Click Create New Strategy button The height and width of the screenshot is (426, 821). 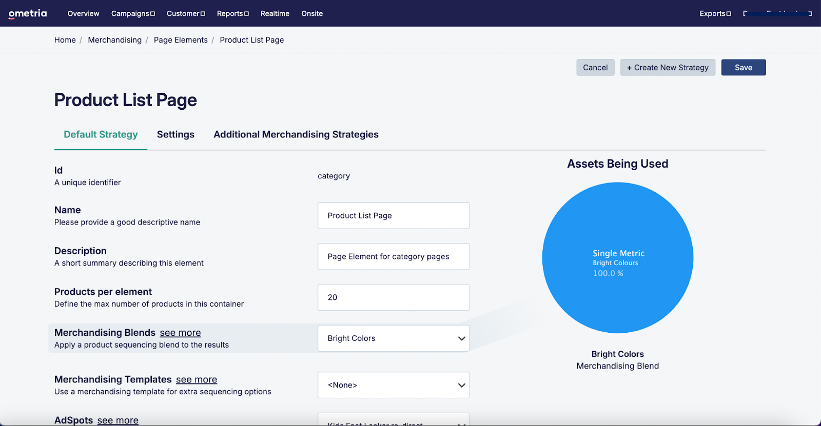668,68
